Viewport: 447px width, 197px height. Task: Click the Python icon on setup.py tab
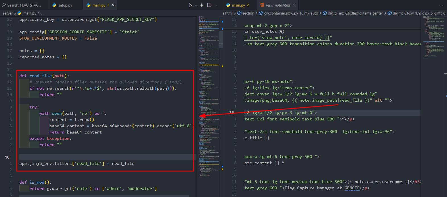click(x=55, y=5)
